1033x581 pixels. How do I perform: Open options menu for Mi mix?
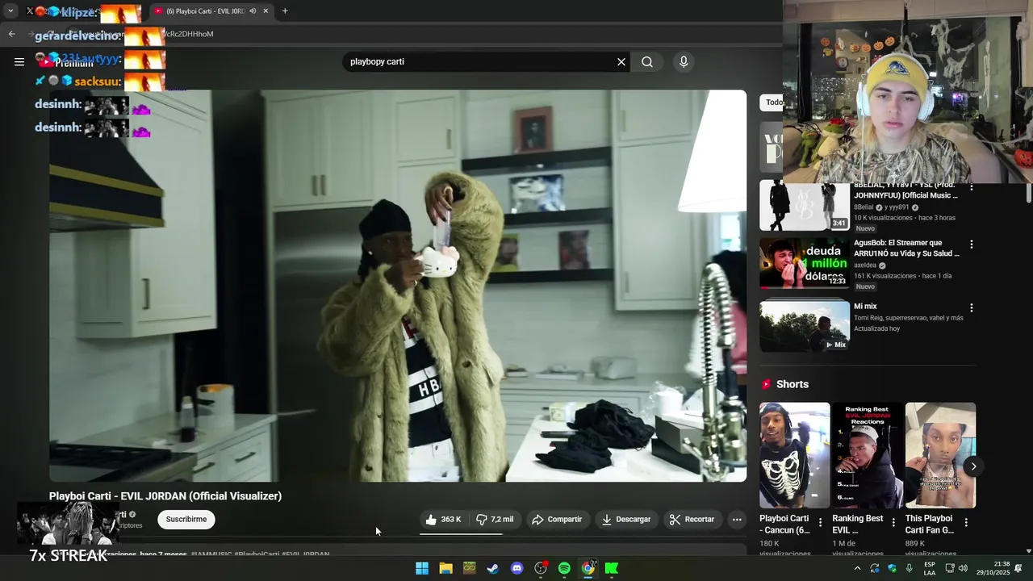972,307
